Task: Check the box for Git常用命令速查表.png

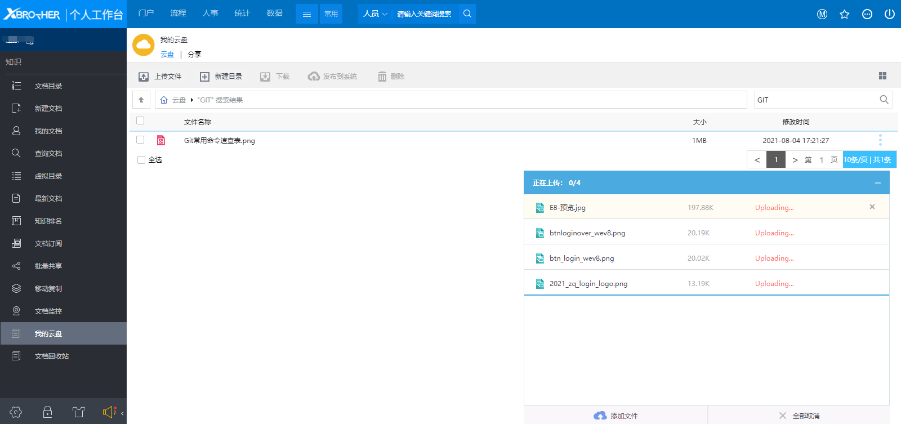Action: click(140, 140)
